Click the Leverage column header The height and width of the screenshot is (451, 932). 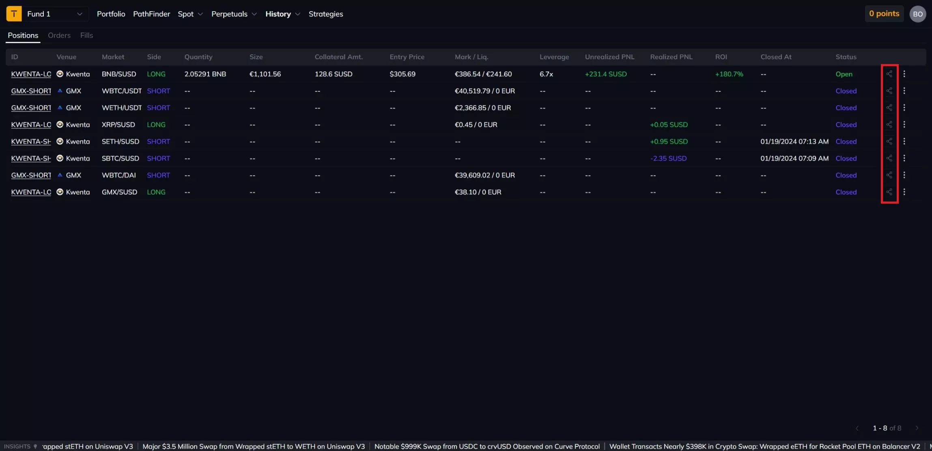click(x=554, y=57)
